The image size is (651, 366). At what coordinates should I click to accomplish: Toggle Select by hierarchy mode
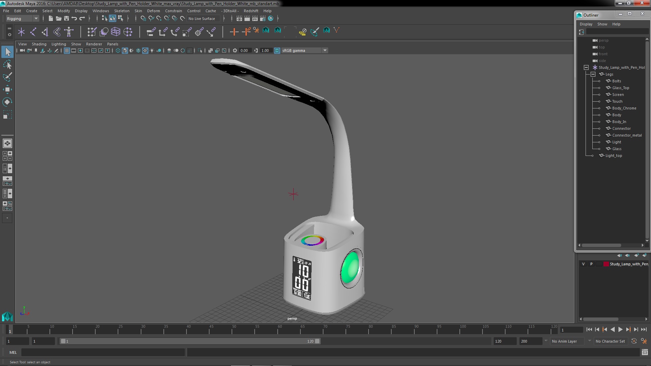coord(104,19)
